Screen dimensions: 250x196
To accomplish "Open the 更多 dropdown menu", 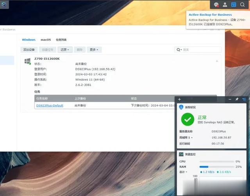I will point(94,50).
